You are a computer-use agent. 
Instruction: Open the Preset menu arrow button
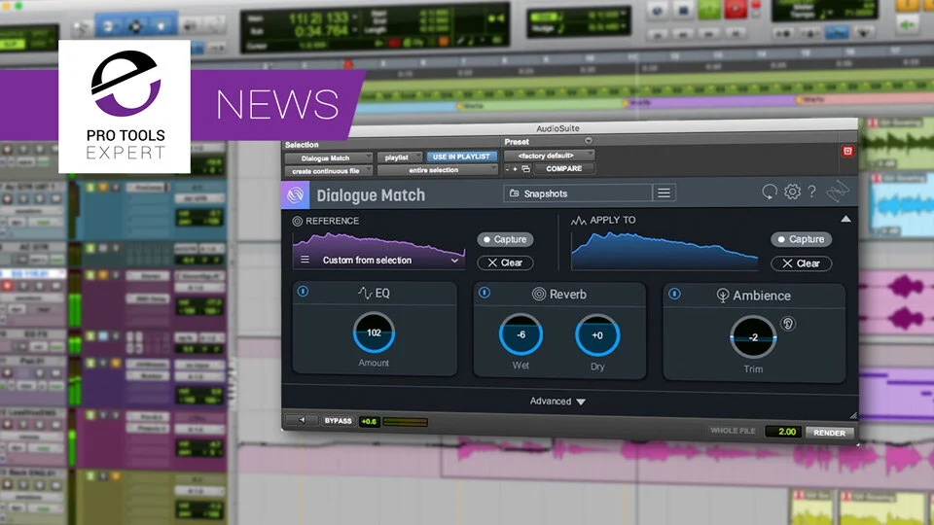click(x=588, y=141)
